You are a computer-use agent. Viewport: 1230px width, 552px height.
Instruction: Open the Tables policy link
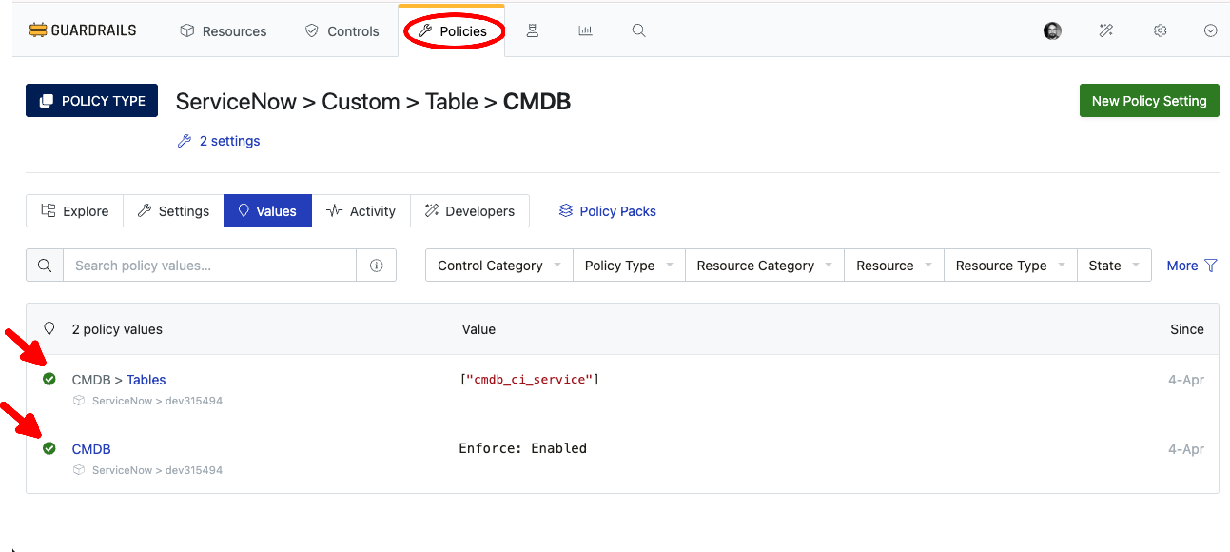pyautogui.click(x=146, y=379)
